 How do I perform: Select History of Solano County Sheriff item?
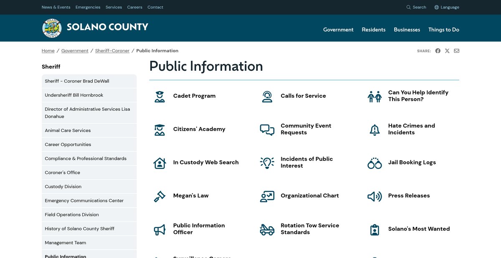coord(89,228)
